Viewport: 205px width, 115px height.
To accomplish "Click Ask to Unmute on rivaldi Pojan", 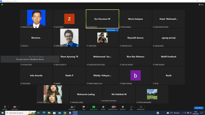I will click(111, 30).
